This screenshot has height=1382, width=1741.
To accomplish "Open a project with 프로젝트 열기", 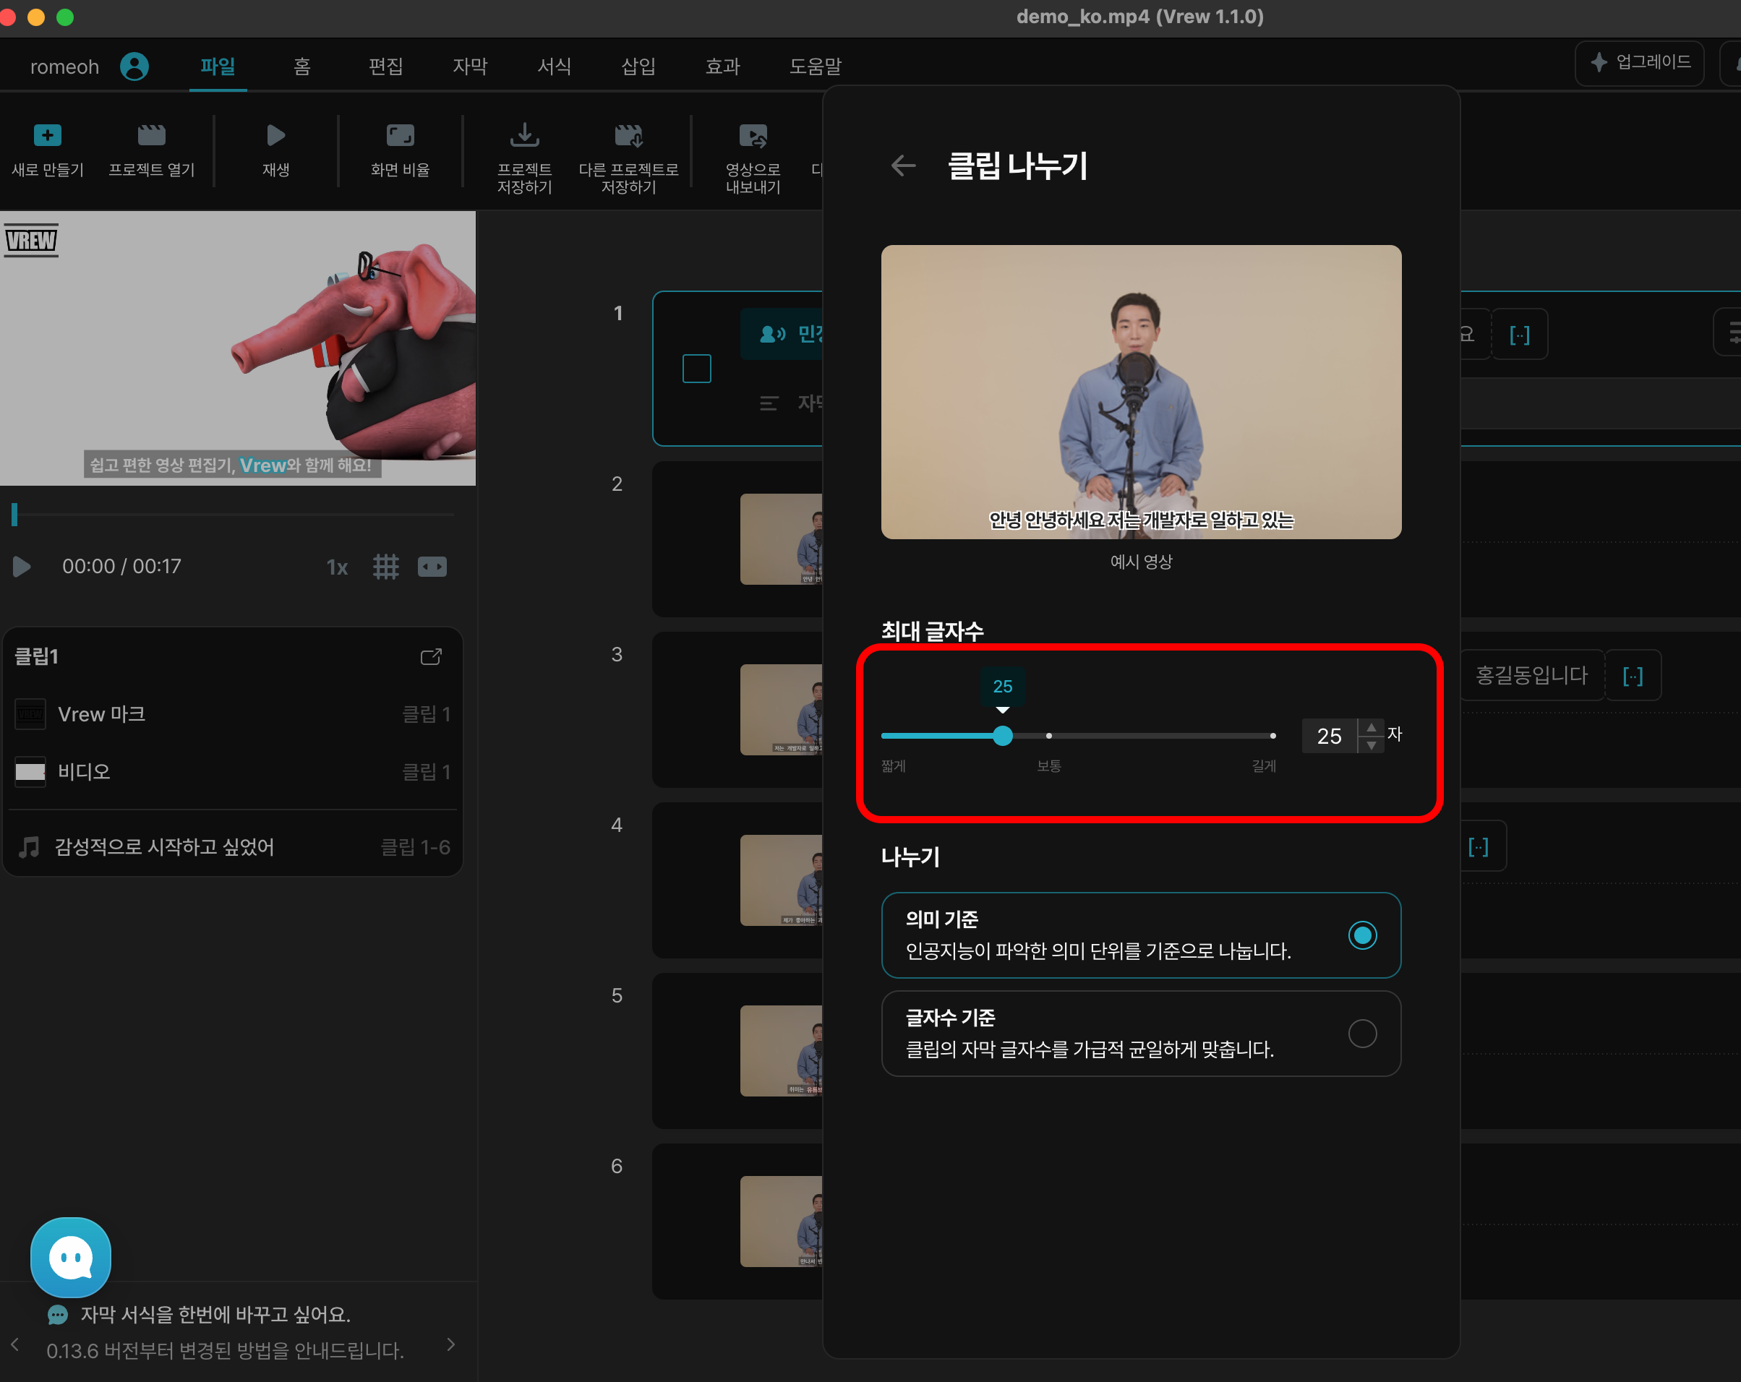I will pos(151,136).
